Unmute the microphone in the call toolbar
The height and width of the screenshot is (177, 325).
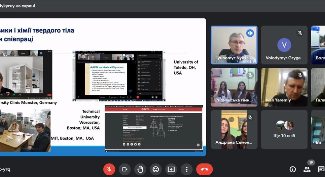(x=109, y=169)
